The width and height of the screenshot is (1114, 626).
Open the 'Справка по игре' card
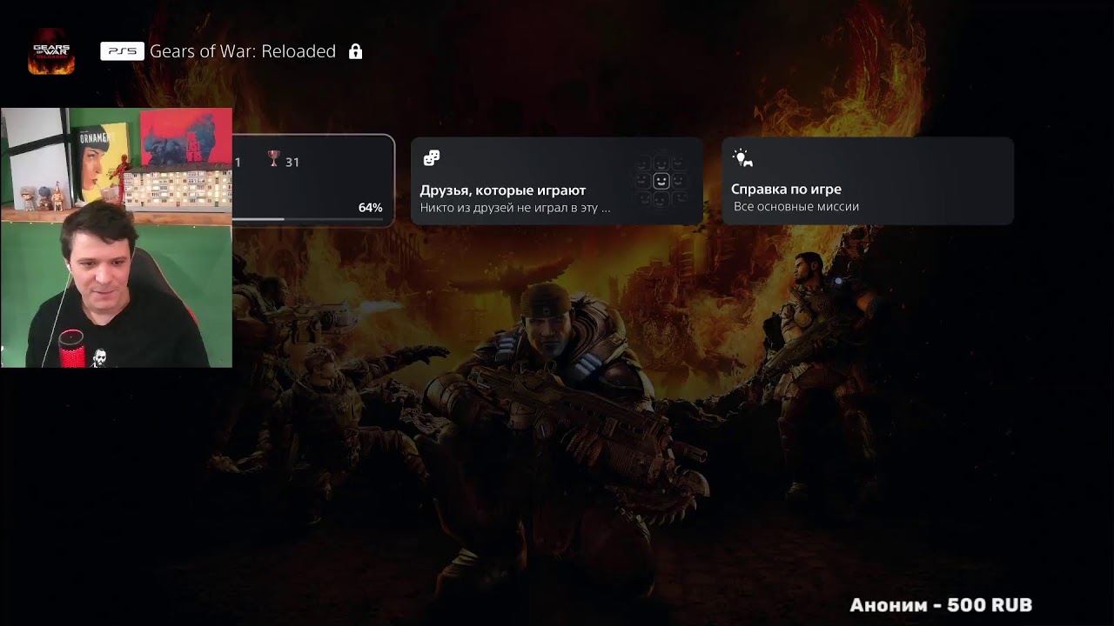(x=868, y=181)
